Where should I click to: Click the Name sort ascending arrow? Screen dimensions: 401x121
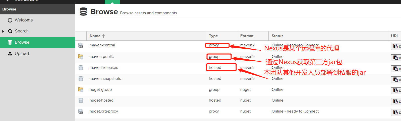pos(103,36)
